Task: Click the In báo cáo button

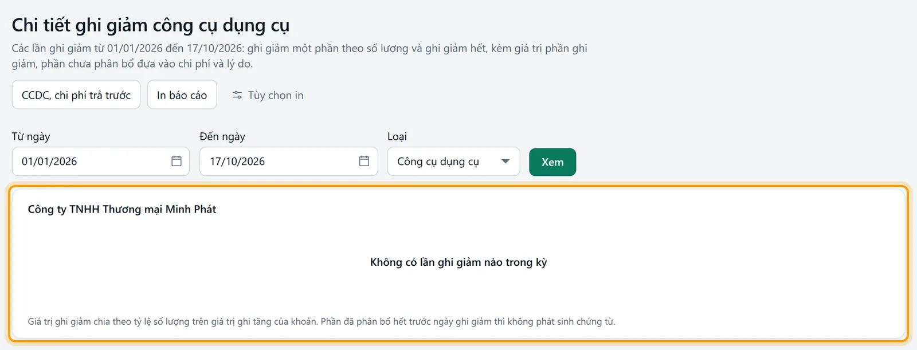Action: coord(182,95)
